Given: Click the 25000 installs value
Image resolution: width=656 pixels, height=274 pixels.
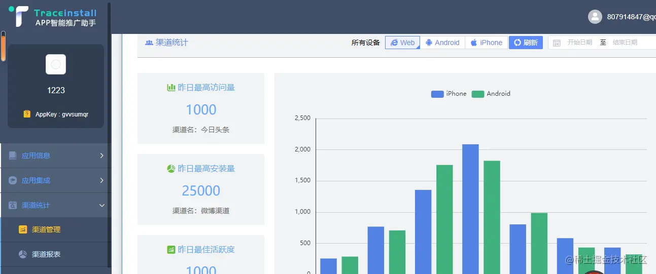Looking at the screenshot, I should (201, 190).
